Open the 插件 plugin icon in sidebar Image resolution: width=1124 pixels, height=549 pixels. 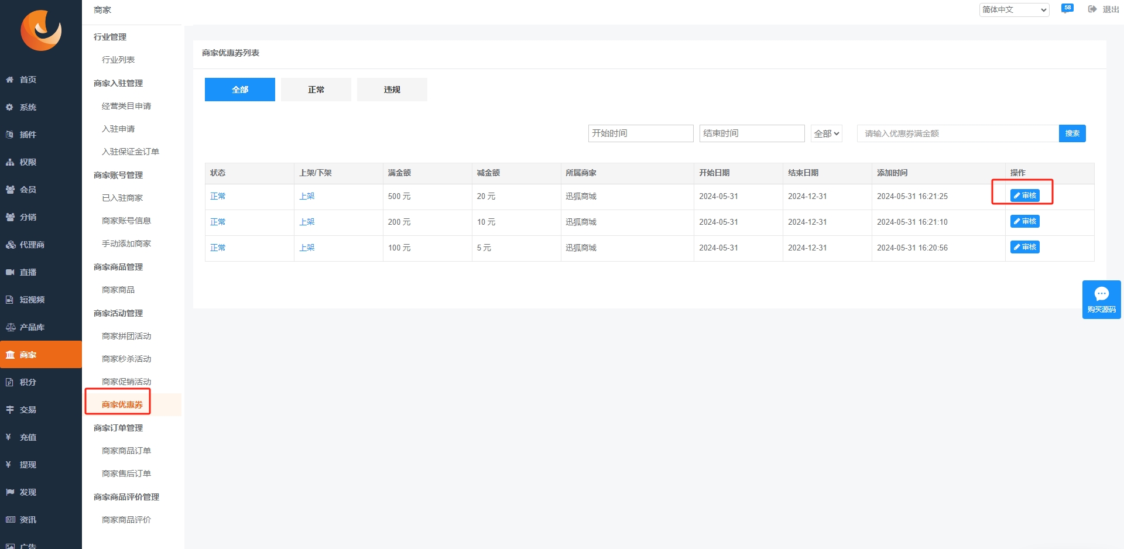pos(10,135)
